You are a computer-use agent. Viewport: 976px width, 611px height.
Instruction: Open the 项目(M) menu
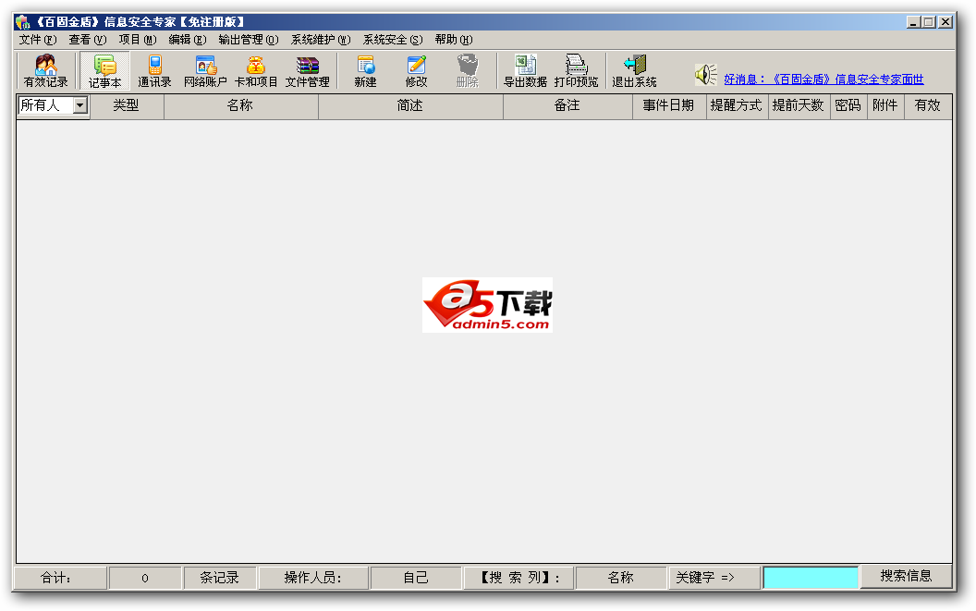pyautogui.click(x=138, y=40)
